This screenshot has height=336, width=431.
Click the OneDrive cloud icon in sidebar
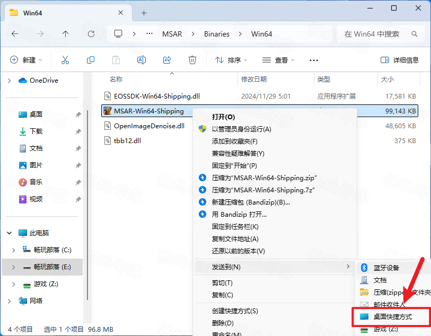click(x=23, y=81)
